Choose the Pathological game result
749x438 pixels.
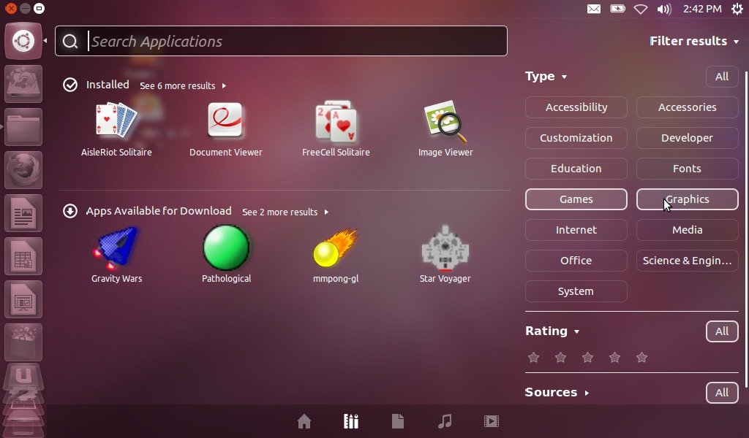tap(226, 255)
